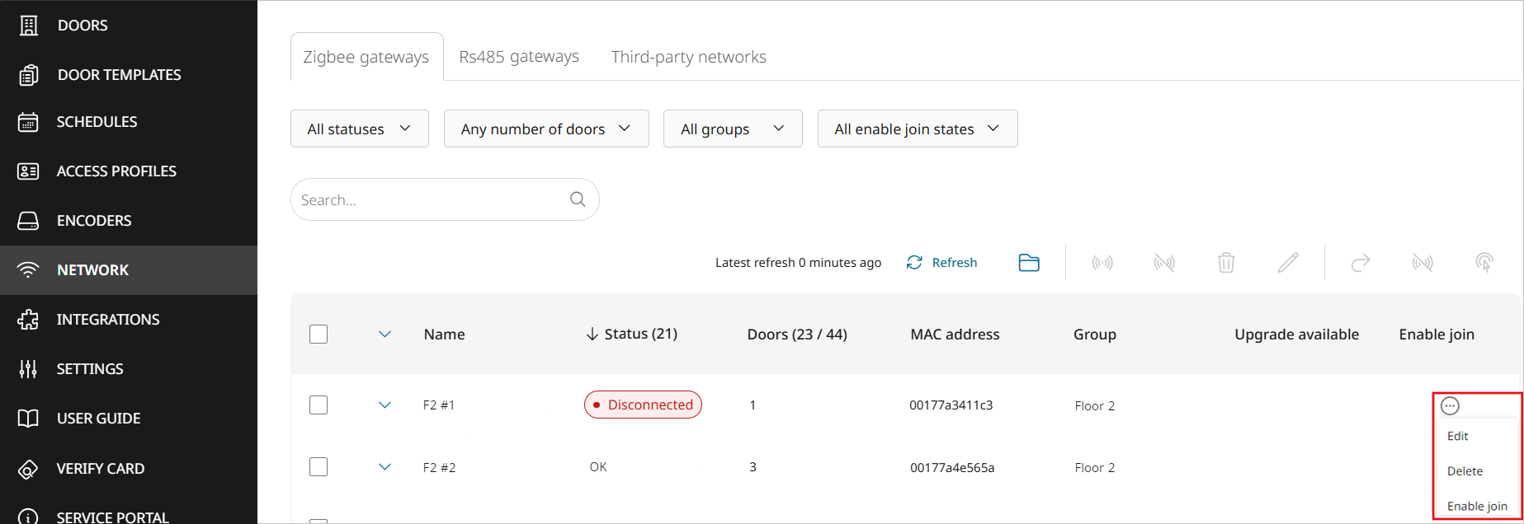Viewport: 1524px width, 524px height.
Task: Expand the F2 #2 row chevron
Action: 385,467
